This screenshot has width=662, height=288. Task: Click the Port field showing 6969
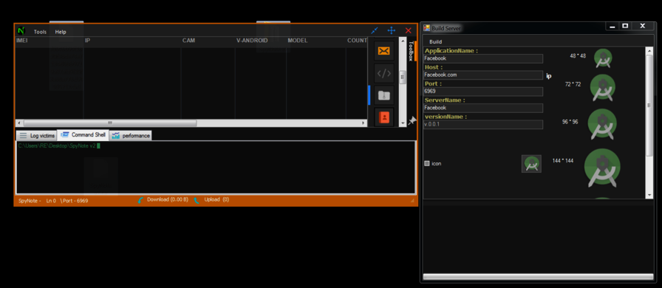(x=483, y=92)
